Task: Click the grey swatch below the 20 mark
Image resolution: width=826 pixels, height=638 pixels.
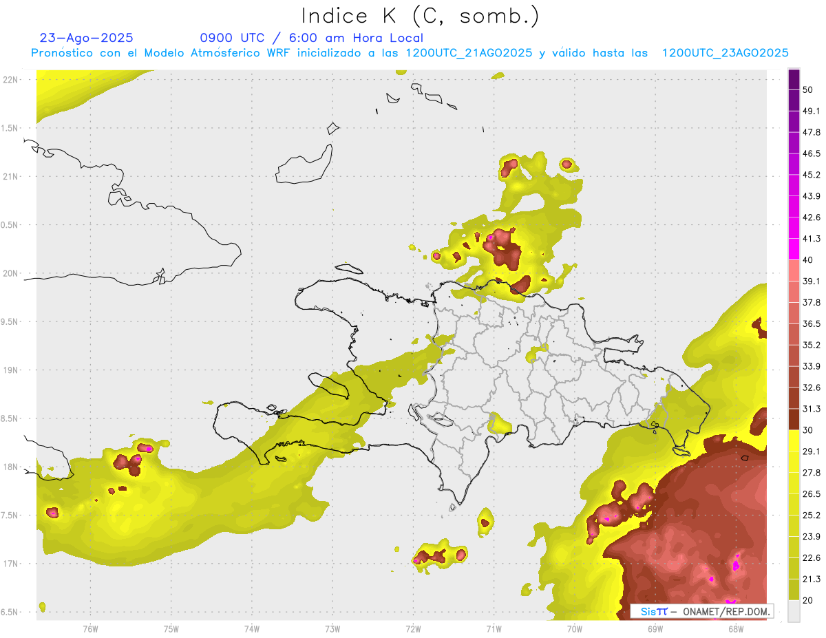Action: pos(794,611)
